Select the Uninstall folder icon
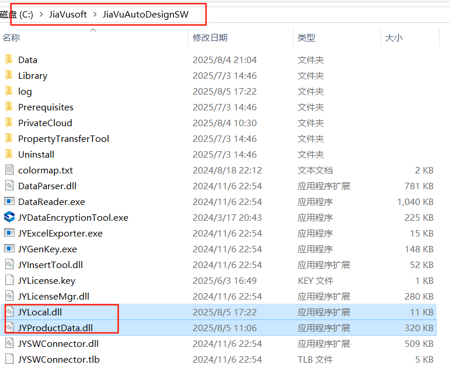Image resolution: width=450 pixels, height=365 pixels. click(x=9, y=154)
